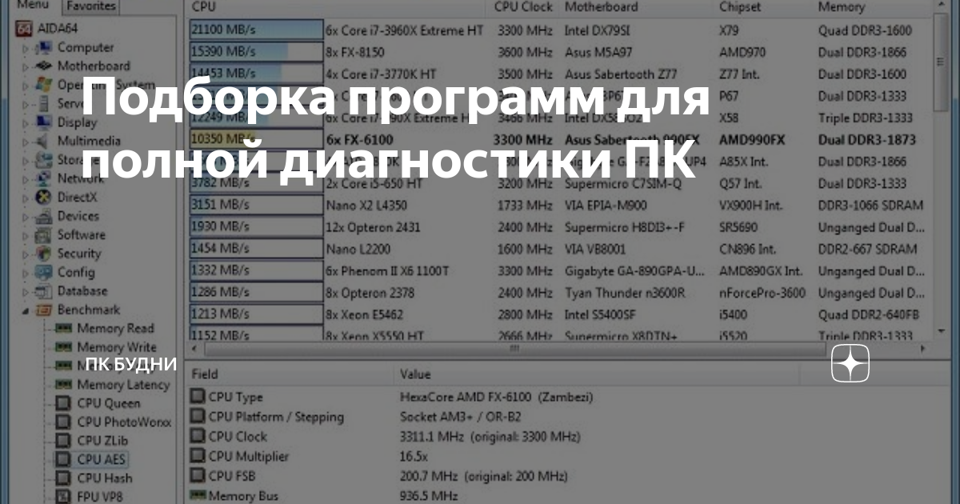960x504 pixels.
Task: Select the 8x FX-8150 cell
Action: [x=355, y=52]
